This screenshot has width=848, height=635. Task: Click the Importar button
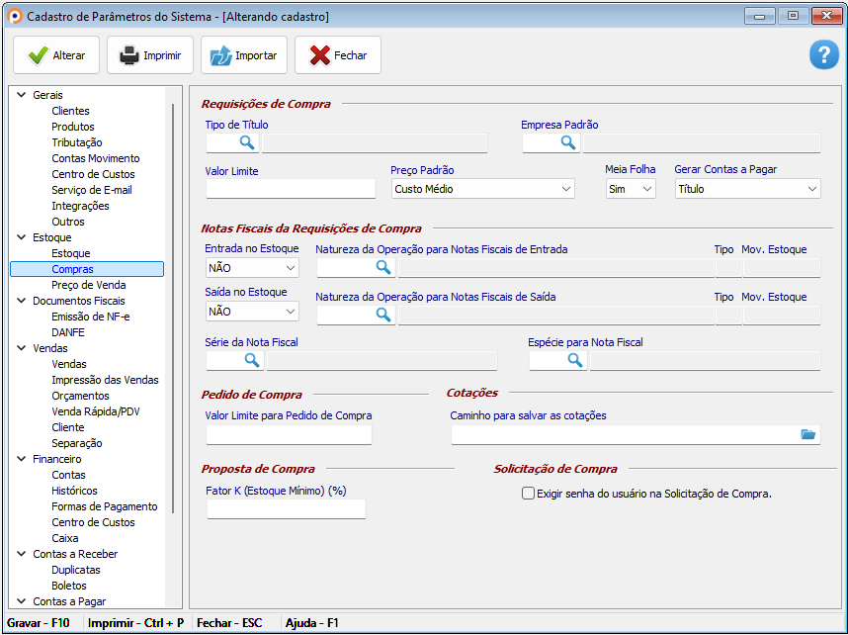click(244, 55)
